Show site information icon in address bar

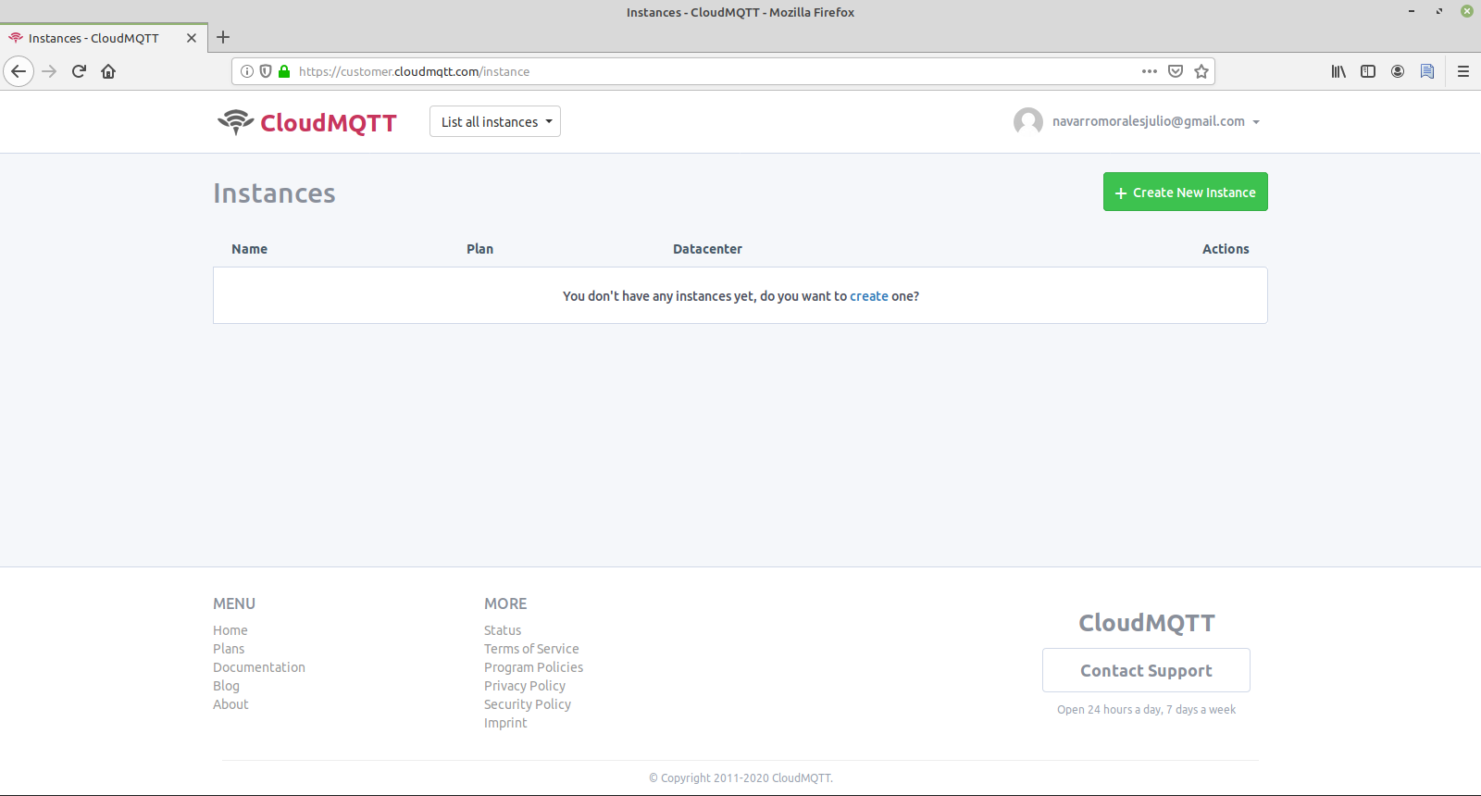[247, 71]
